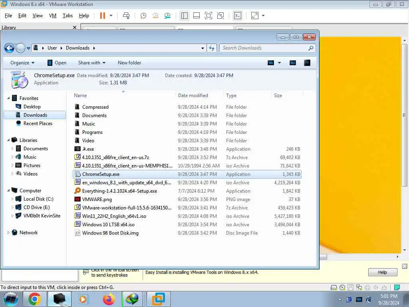Select VMWARE.png file icon
Image resolution: width=409 pixels, height=307 pixels.
point(77,199)
